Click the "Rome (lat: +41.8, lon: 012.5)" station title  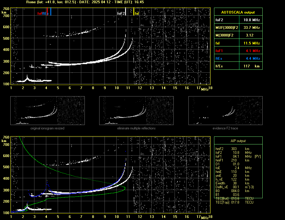coord(51,2)
